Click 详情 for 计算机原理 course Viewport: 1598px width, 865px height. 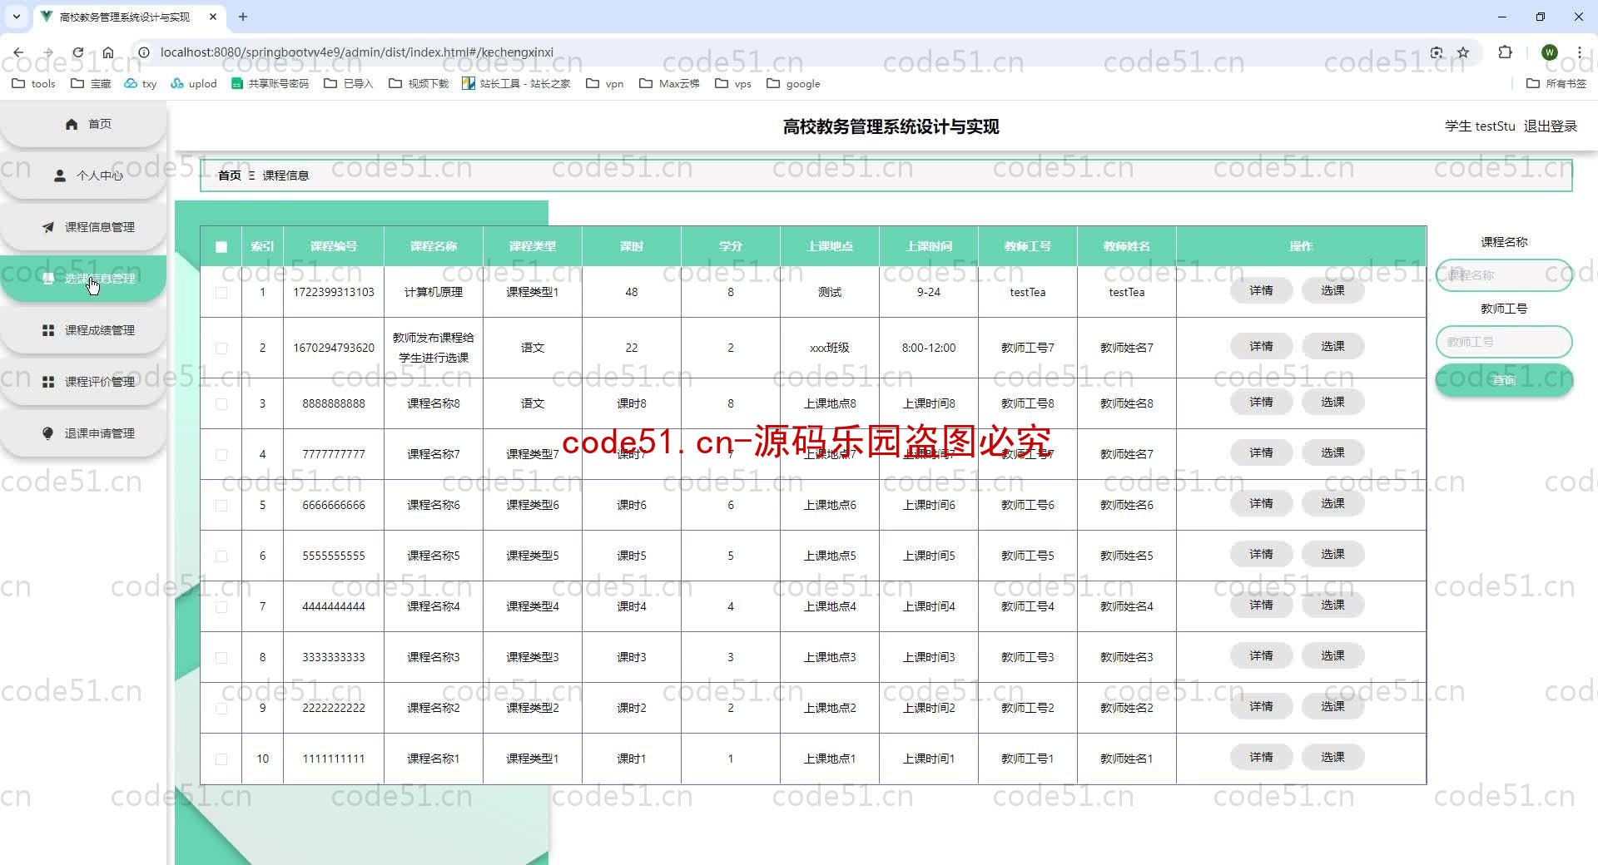(x=1261, y=291)
